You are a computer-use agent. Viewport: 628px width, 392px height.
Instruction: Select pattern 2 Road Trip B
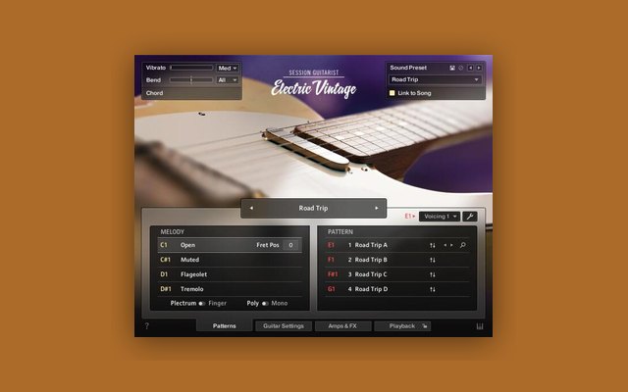coord(396,260)
